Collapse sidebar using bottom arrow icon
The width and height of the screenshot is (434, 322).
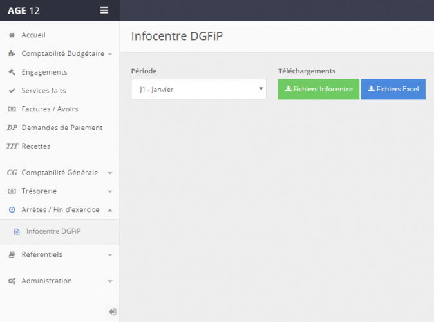[112, 312]
